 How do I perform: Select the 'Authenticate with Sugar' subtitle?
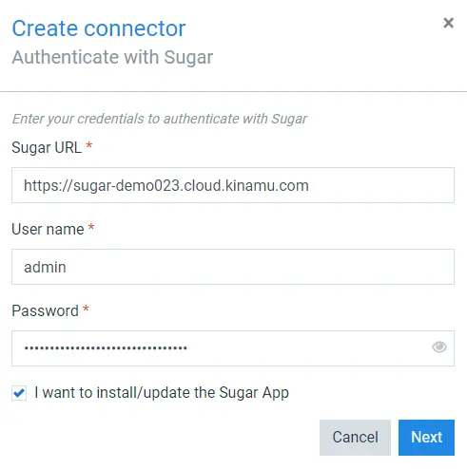[x=112, y=57]
